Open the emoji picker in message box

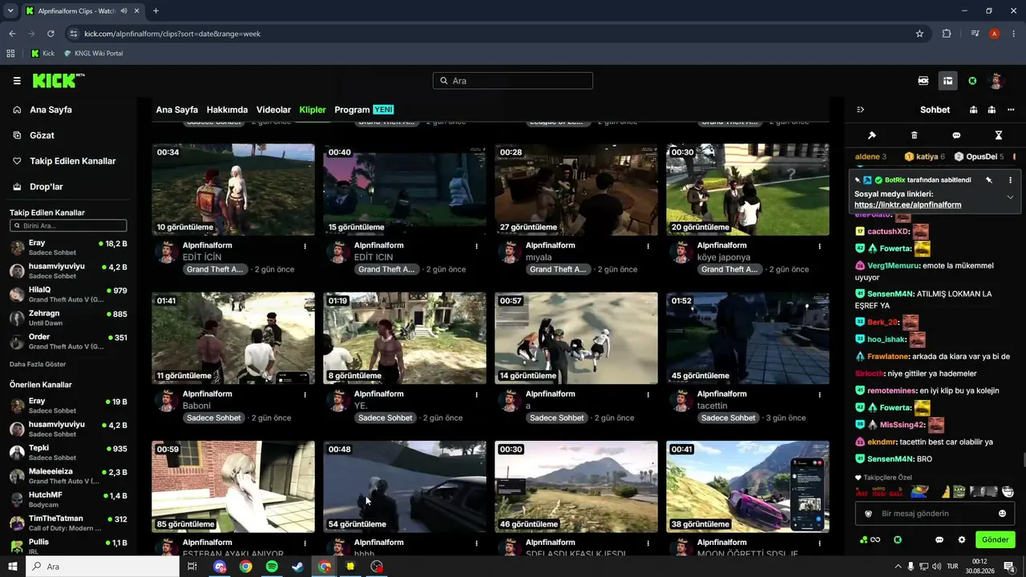point(1002,514)
